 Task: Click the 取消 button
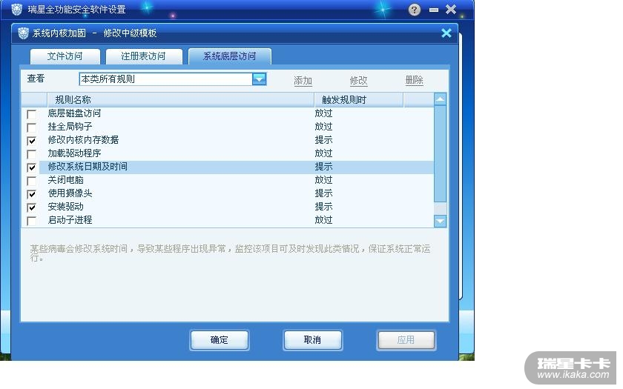point(313,340)
